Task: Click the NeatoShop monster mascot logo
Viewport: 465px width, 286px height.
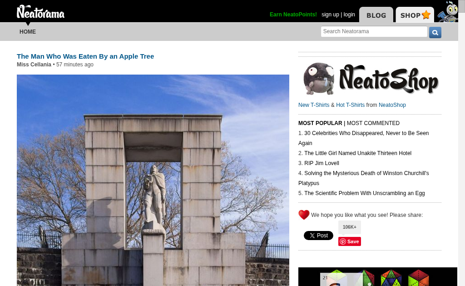Action: (319, 78)
